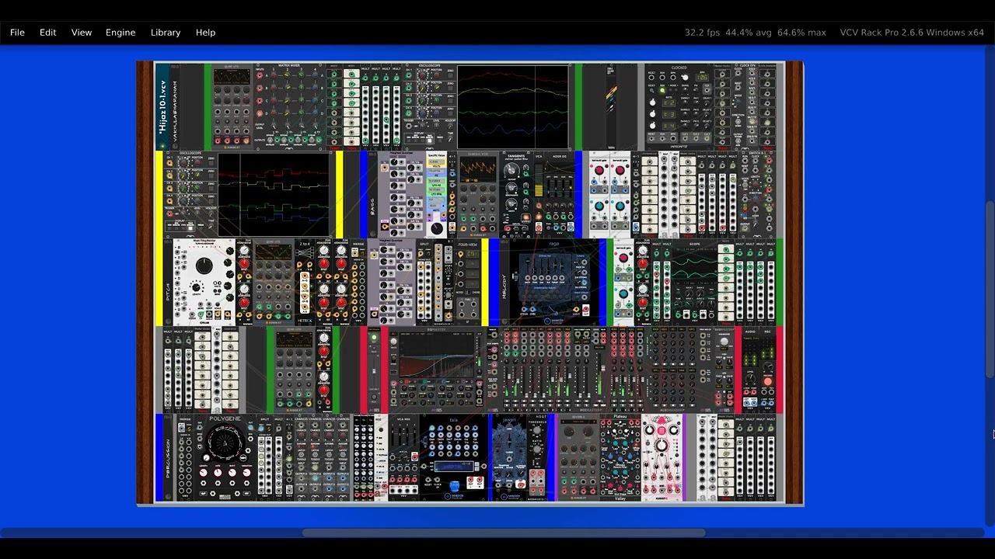Toggle the red REC button on recorder module

(x=767, y=381)
